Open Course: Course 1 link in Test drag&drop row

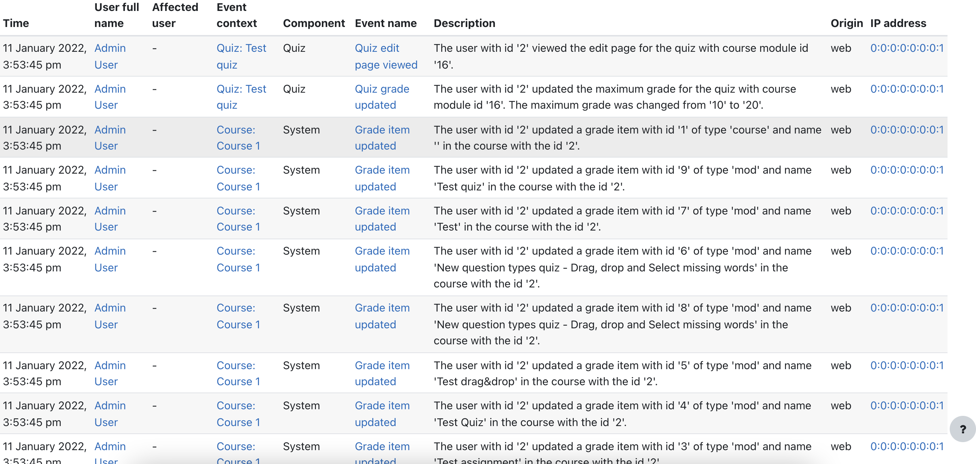[x=238, y=373]
